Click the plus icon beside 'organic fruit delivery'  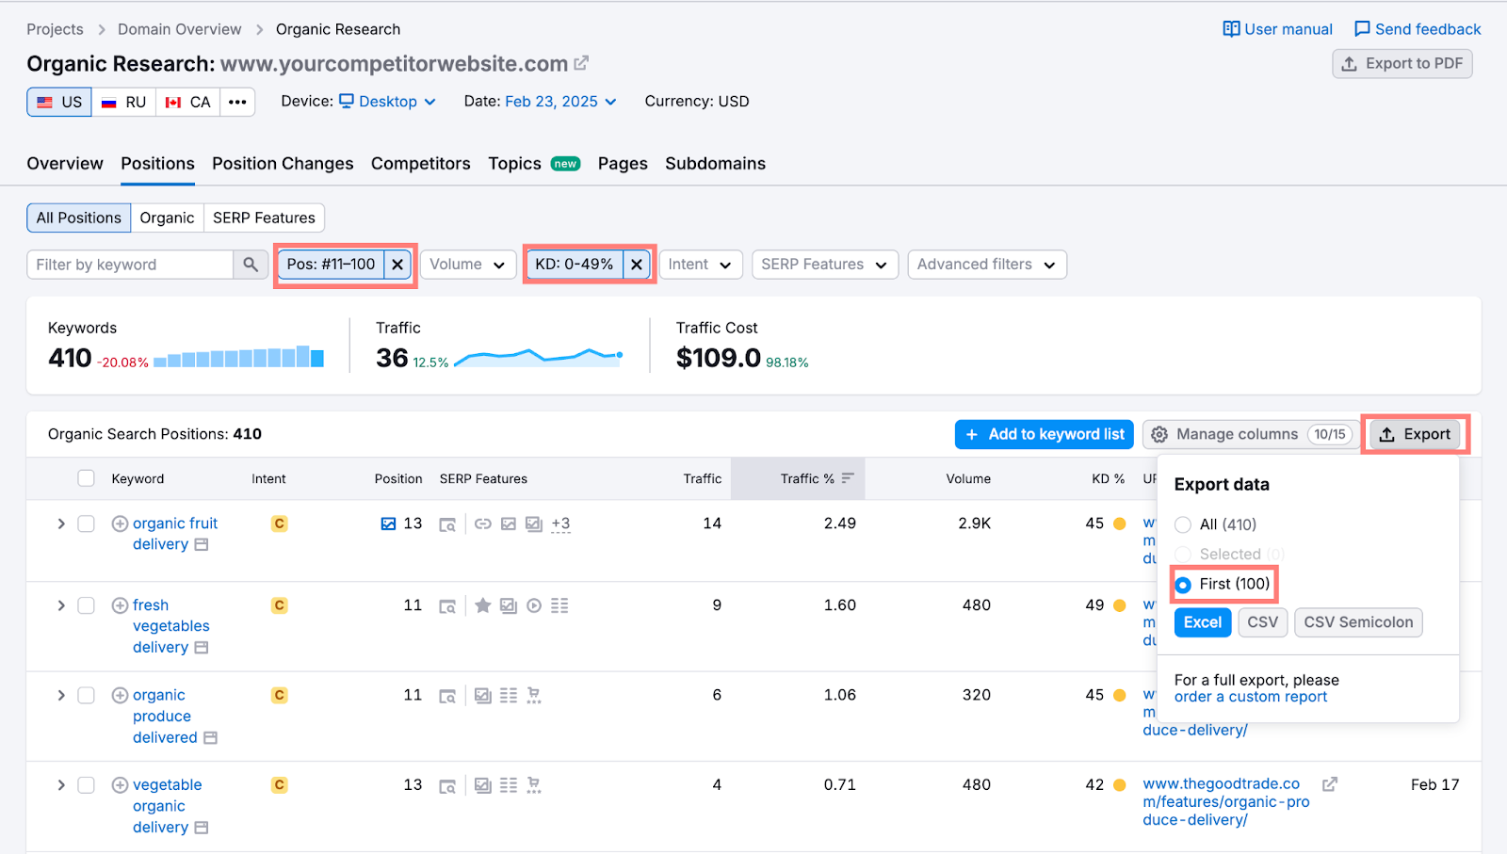(120, 524)
